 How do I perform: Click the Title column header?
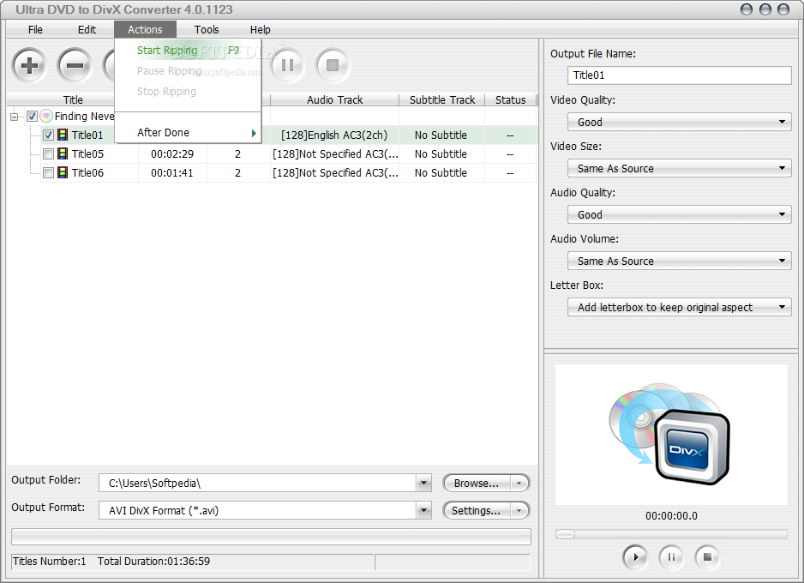[x=73, y=99]
